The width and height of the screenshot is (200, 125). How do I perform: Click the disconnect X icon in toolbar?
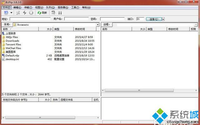18,13
